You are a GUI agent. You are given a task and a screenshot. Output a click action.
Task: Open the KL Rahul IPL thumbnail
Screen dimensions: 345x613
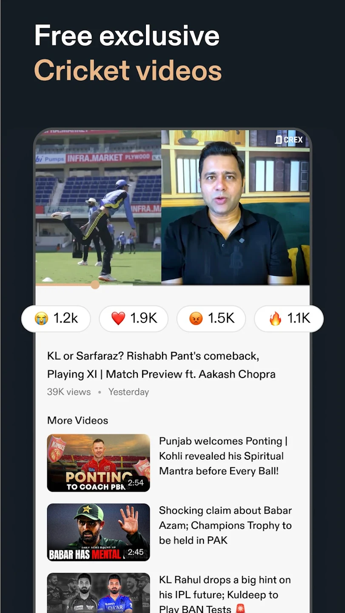[98, 593]
